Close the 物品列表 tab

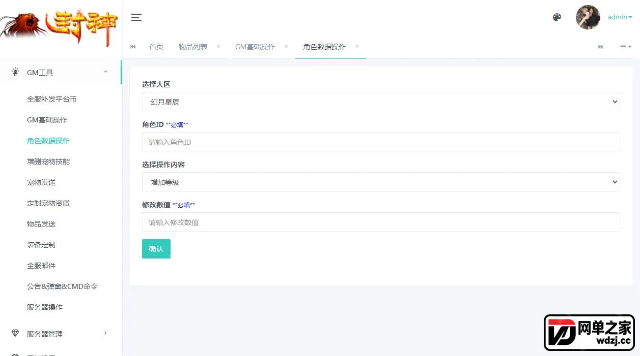(x=218, y=46)
